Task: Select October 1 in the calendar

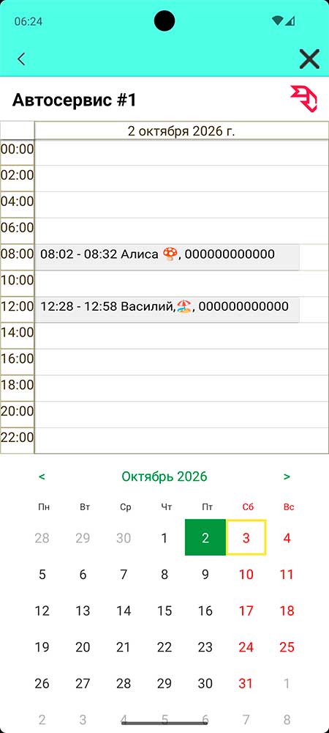Action: click(x=164, y=538)
